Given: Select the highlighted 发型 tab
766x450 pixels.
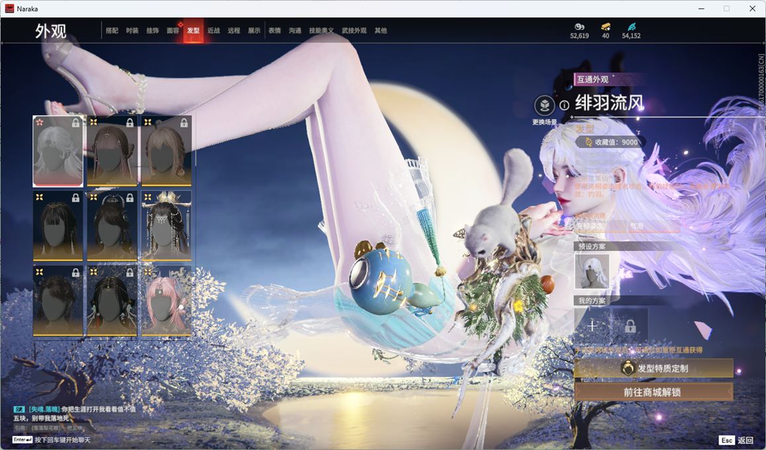Looking at the screenshot, I should (x=193, y=30).
